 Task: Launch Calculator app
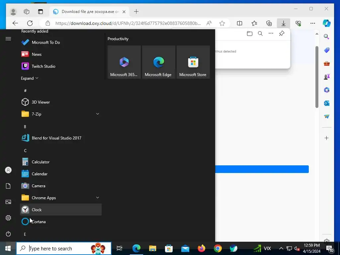click(x=61, y=162)
